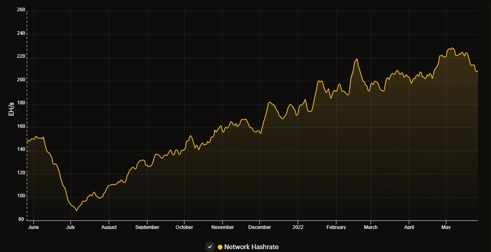Click the 160 y-axis value
Screen dimensions: 491x252
(21, 127)
